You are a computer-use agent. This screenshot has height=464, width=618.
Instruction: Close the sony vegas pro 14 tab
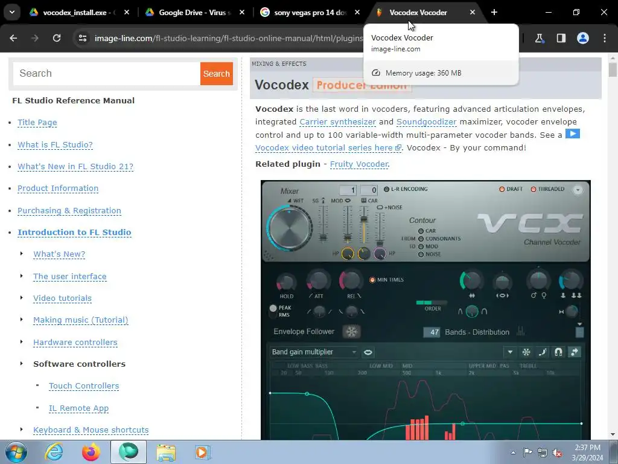click(357, 12)
